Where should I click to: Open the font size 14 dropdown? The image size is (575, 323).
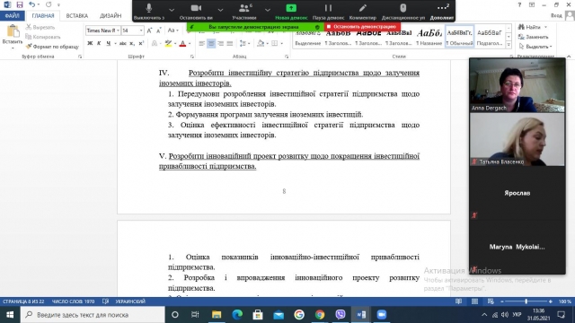pyautogui.click(x=141, y=31)
